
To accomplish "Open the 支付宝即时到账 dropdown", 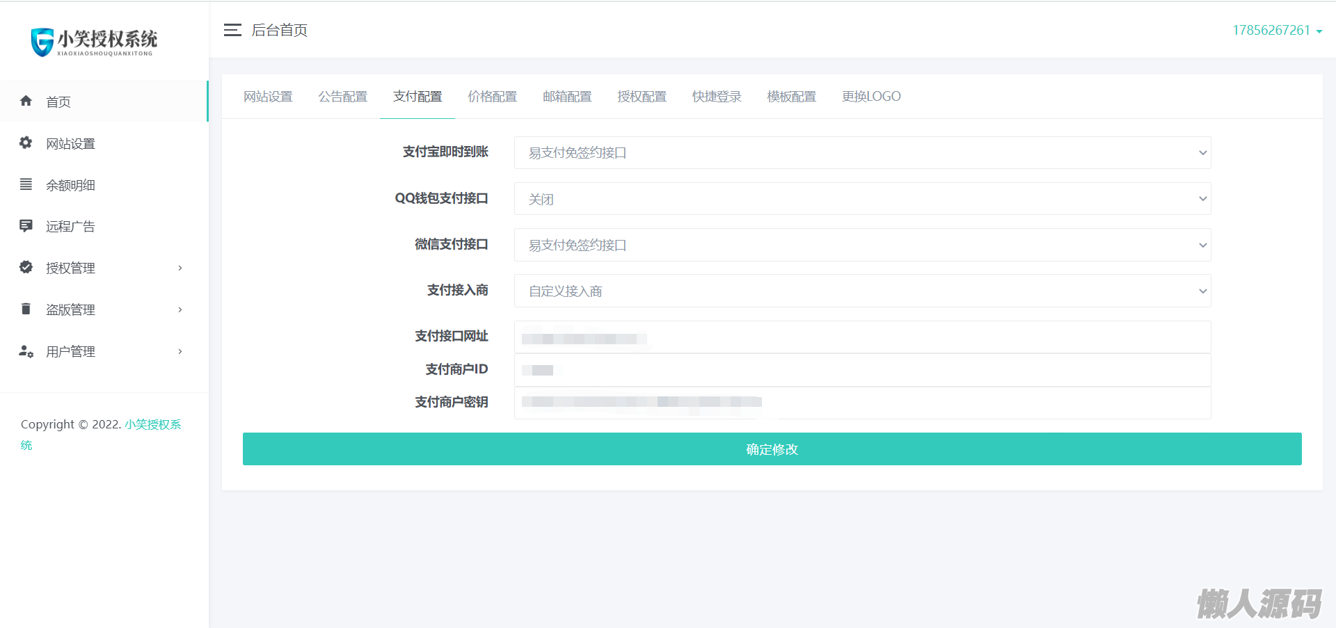I will [862, 153].
